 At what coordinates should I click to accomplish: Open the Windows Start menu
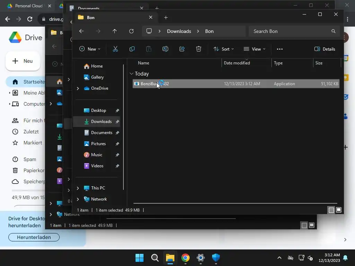point(139,258)
